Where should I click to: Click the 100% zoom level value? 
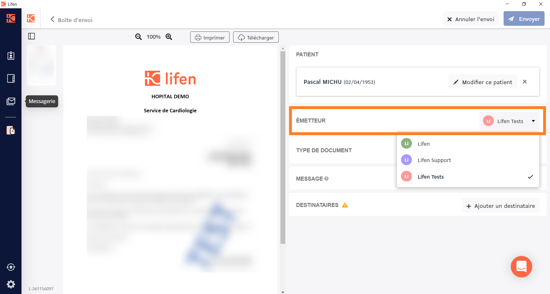pos(154,37)
